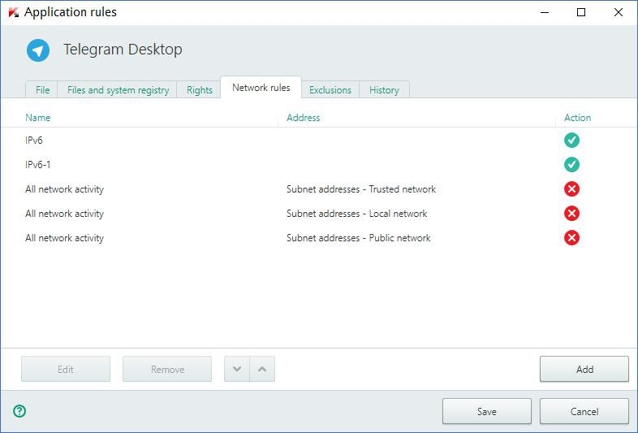Go to the Rights tab
638x433 pixels.
tap(200, 90)
